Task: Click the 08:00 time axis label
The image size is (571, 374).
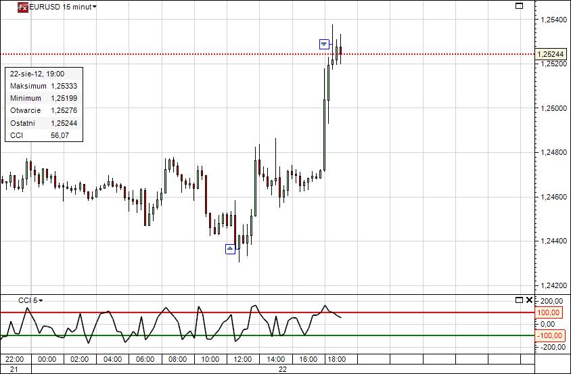Action: click(x=177, y=359)
